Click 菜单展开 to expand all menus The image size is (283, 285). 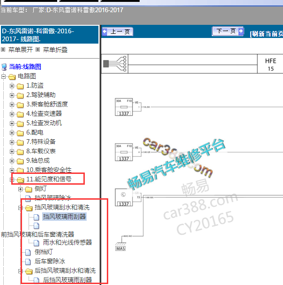21,50
